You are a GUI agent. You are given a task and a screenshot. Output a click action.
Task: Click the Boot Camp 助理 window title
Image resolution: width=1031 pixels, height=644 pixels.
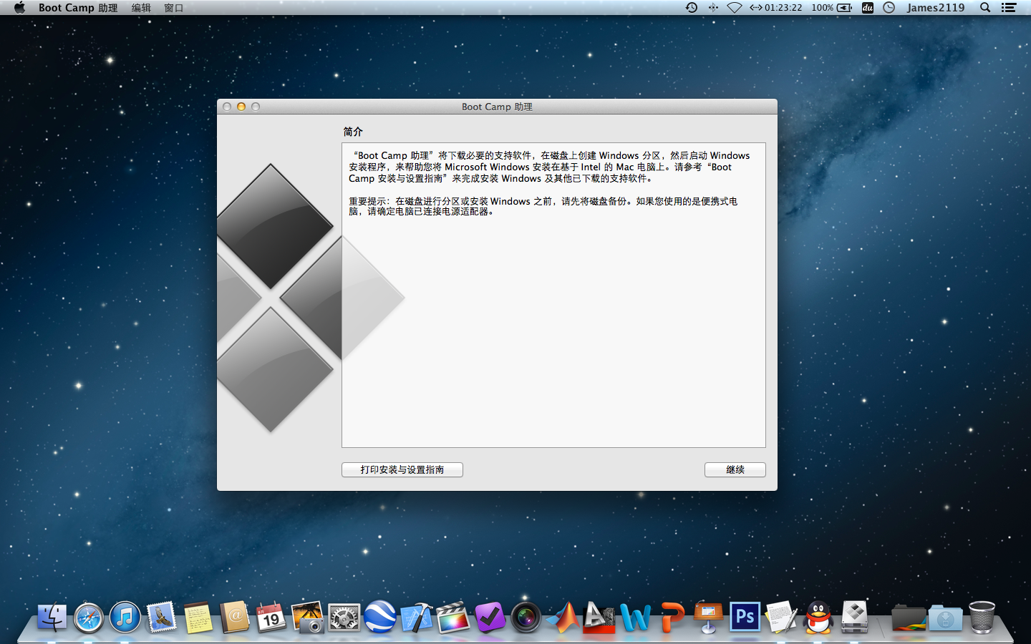click(x=497, y=107)
